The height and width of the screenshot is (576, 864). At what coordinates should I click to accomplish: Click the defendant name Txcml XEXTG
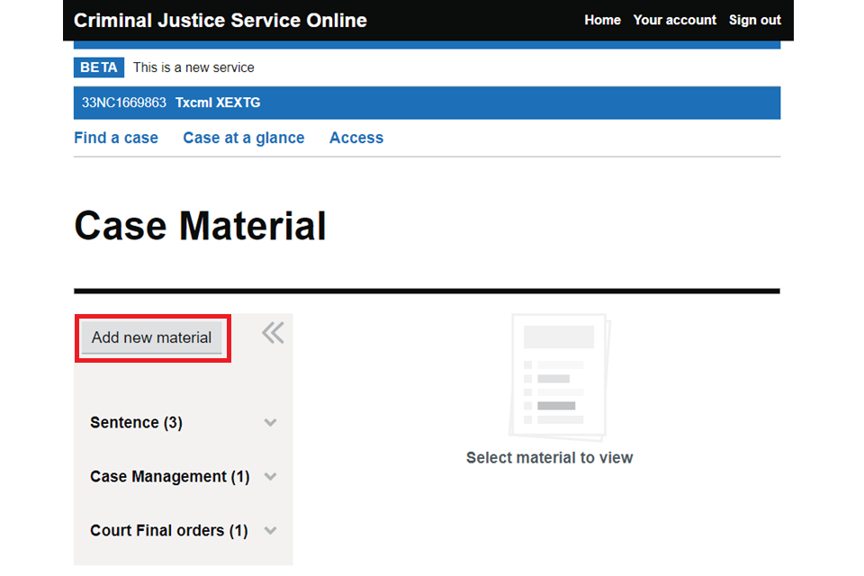pos(218,103)
